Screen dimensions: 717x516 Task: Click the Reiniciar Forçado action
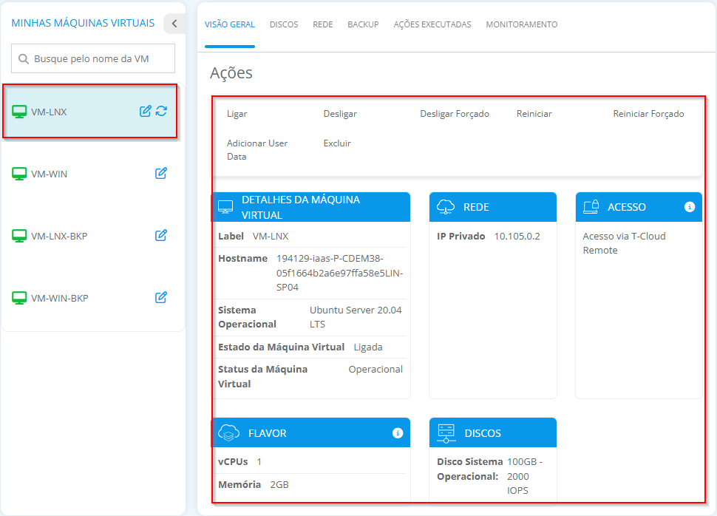click(648, 114)
